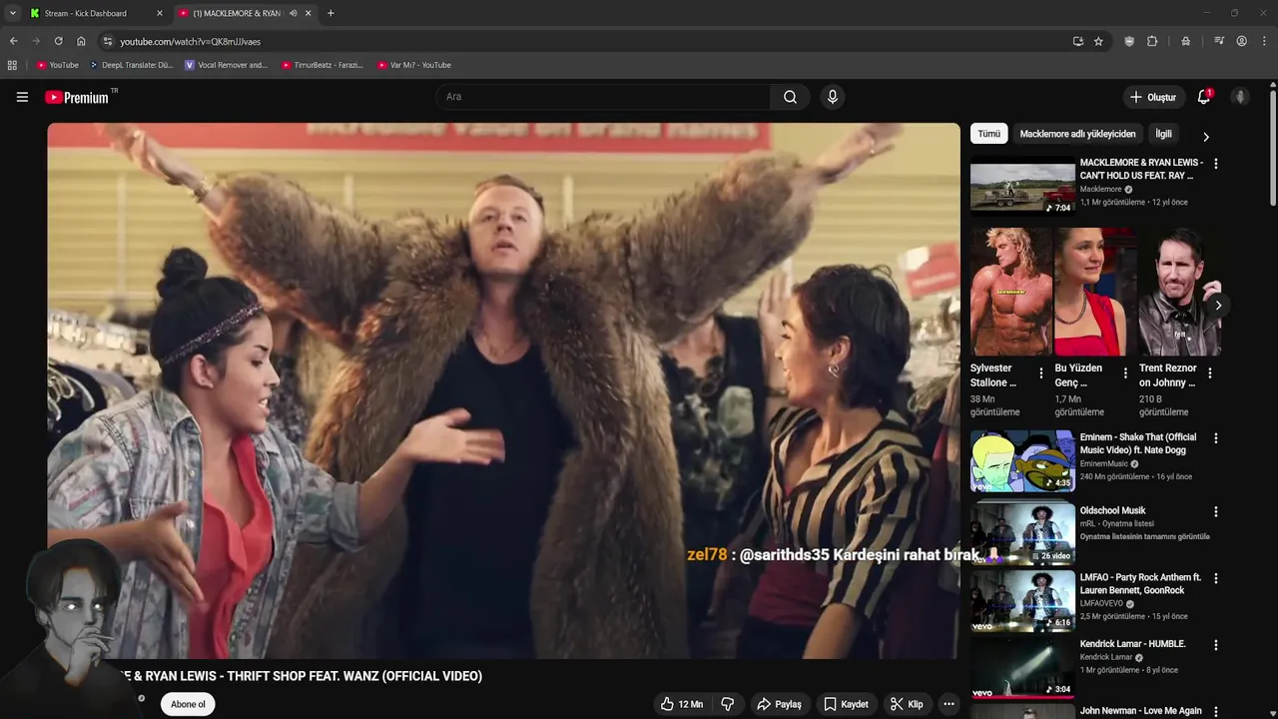Dislike the video with thumbs down
This screenshot has width=1278, height=719.
click(x=728, y=704)
